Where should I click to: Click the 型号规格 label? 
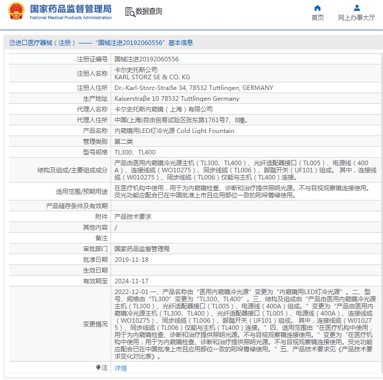95,152
